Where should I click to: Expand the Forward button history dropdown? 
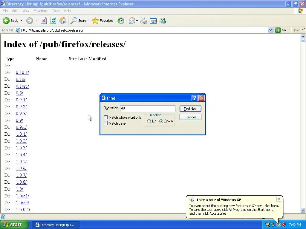pyautogui.click(x=36, y=21)
